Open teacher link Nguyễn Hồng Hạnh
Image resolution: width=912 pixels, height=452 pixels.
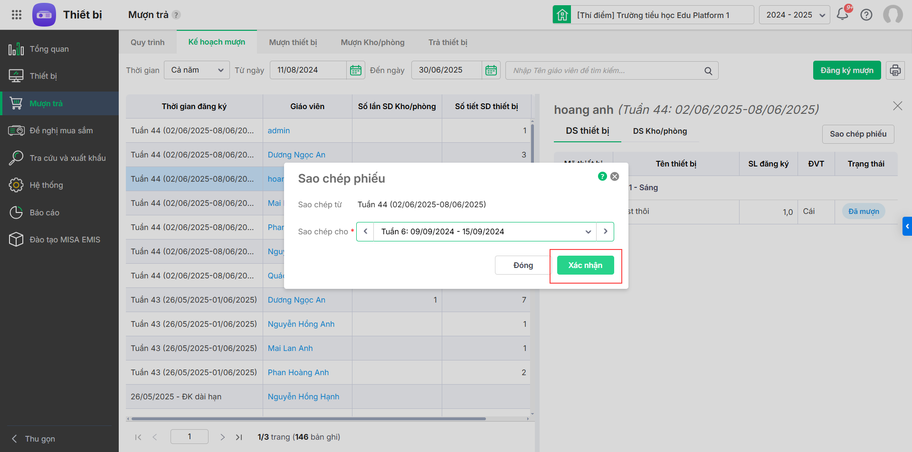click(304, 397)
